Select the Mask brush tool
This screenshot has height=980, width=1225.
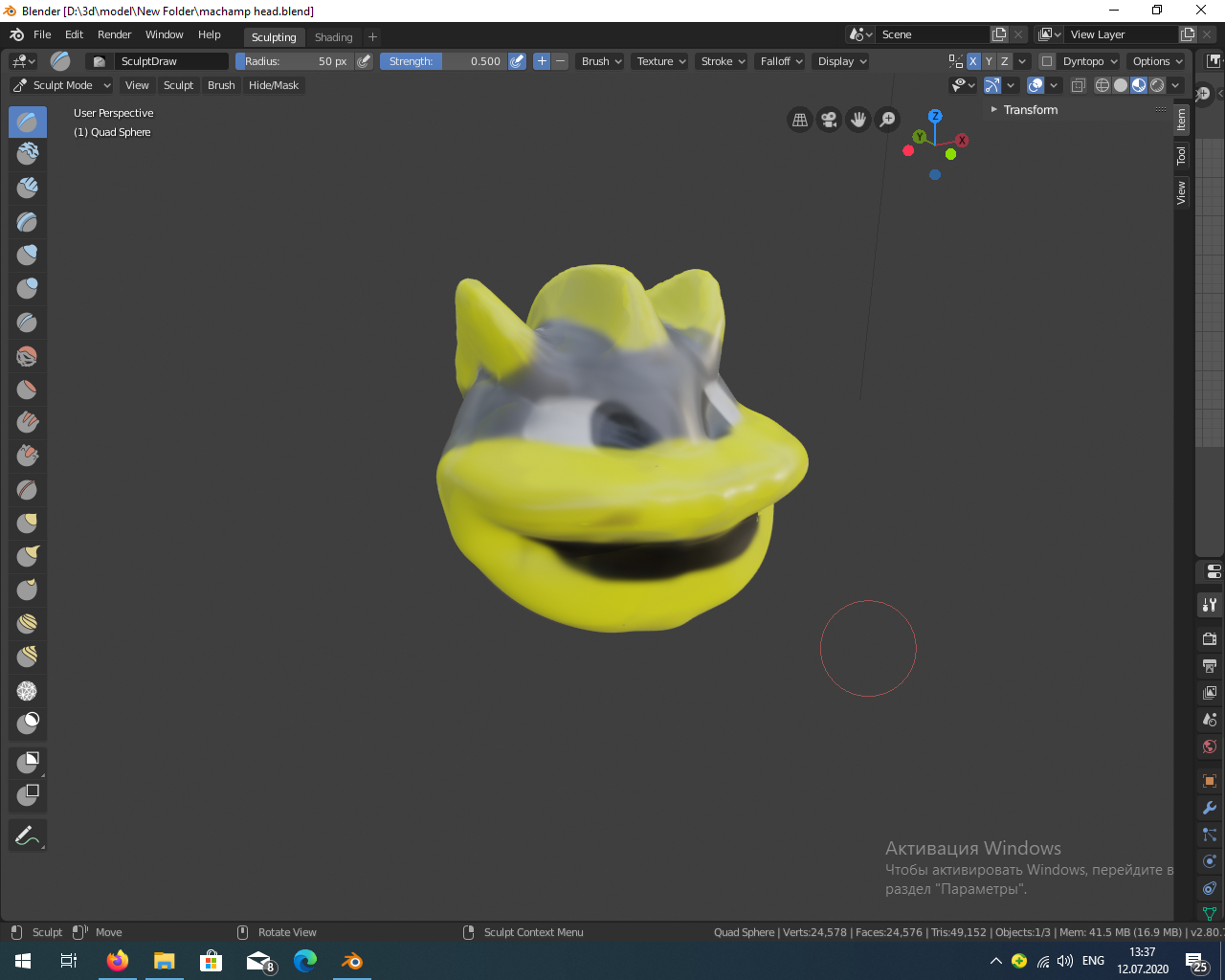pyautogui.click(x=28, y=724)
